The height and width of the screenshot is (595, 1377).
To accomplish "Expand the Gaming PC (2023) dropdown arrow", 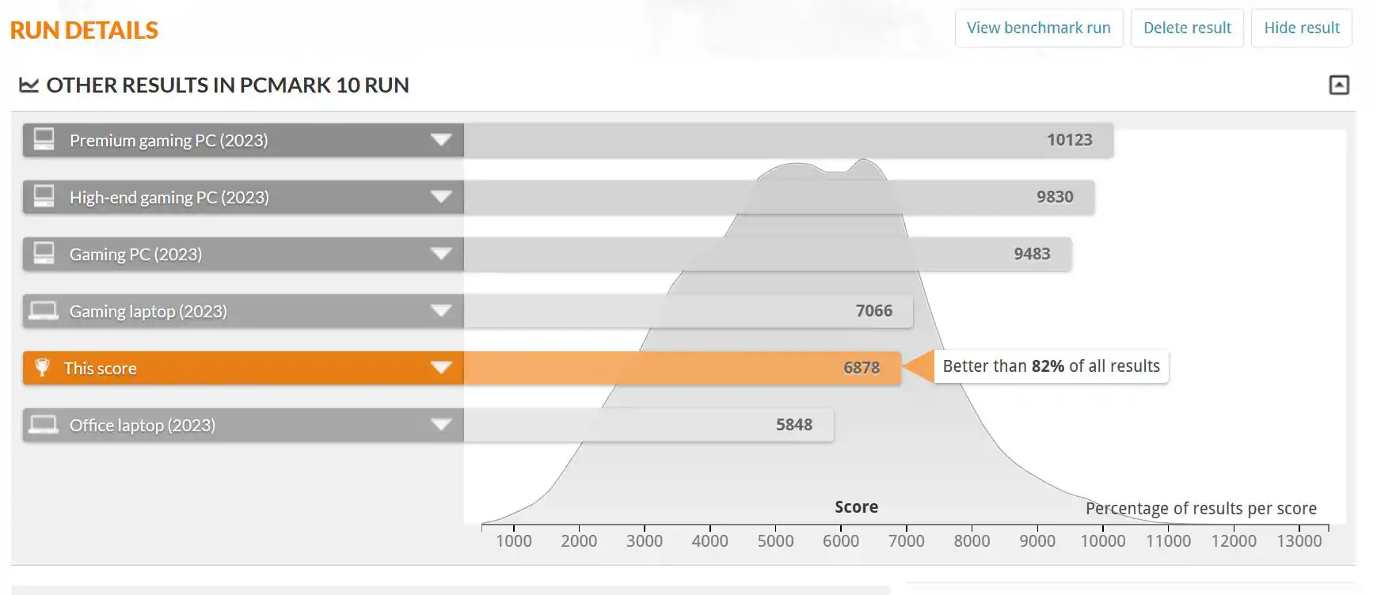I will [x=441, y=254].
